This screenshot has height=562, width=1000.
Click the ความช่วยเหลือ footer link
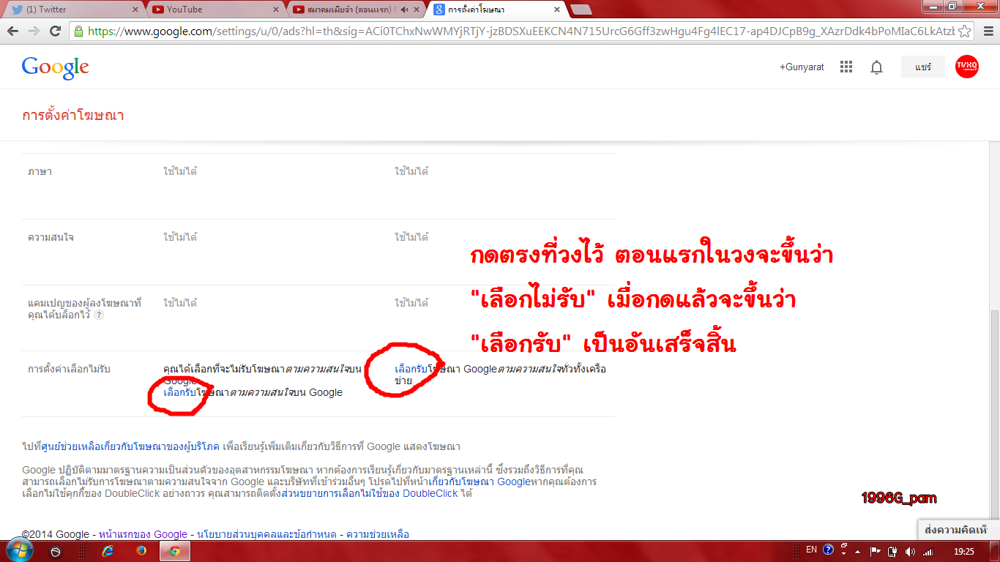pos(377,534)
